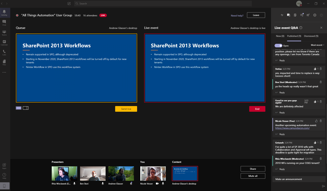The image size is (327, 191).
Task: Show more apps via the ellipsis icon
Action: pos(4,72)
